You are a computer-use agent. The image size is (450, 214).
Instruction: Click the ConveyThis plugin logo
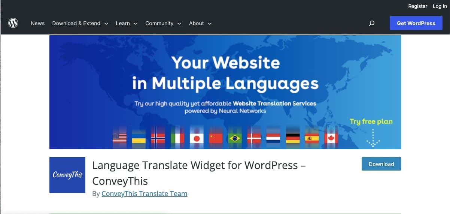pos(67,175)
